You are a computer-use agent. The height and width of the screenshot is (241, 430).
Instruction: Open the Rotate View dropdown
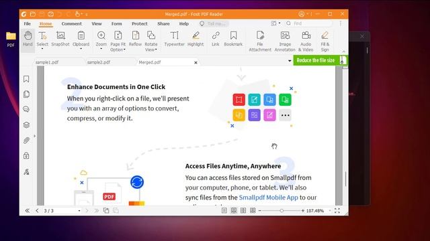pos(156,50)
